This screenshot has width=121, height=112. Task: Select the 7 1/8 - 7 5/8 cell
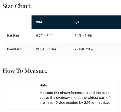point(83,35)
